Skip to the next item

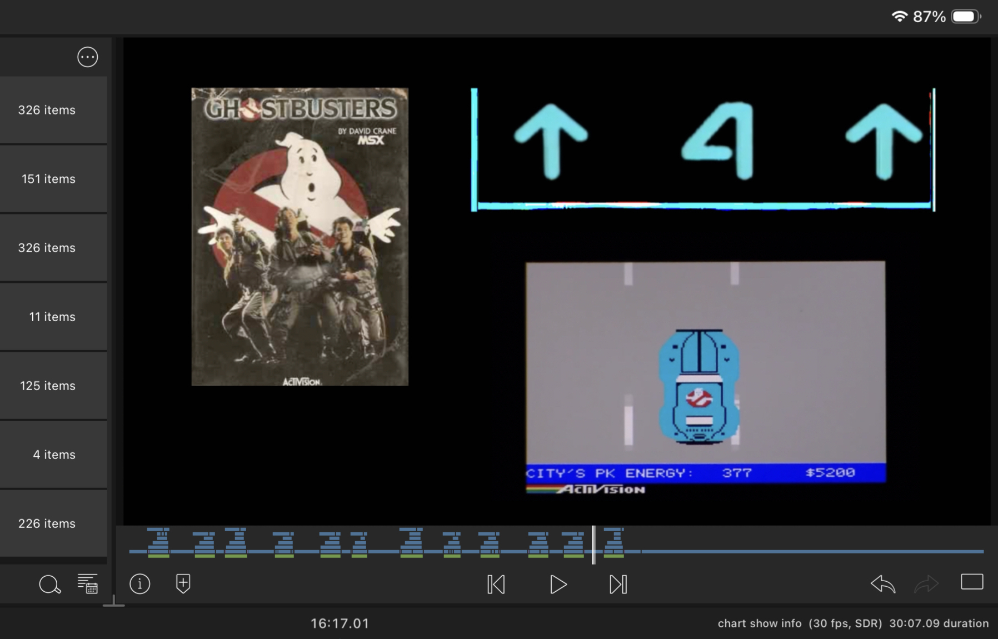click(618, 585)
